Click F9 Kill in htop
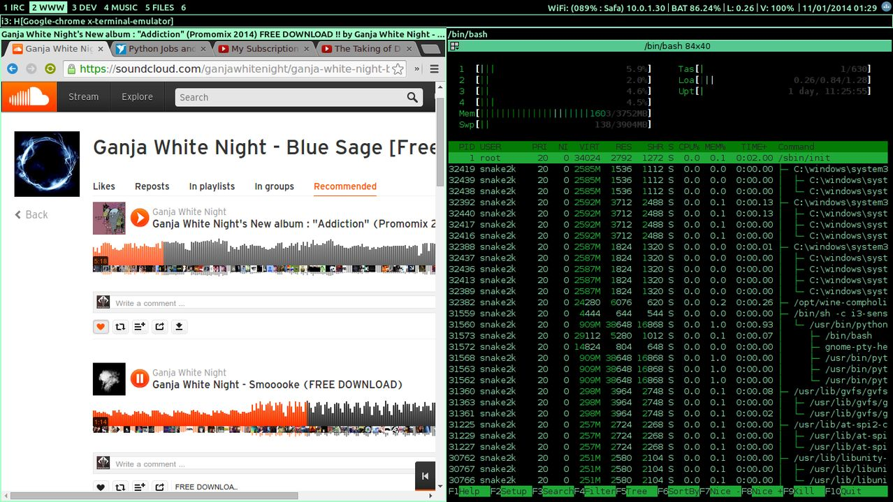The height and width of the screenshot is (502, 893). coord(803,492)
